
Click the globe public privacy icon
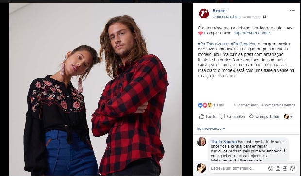(x=264, y=16)
